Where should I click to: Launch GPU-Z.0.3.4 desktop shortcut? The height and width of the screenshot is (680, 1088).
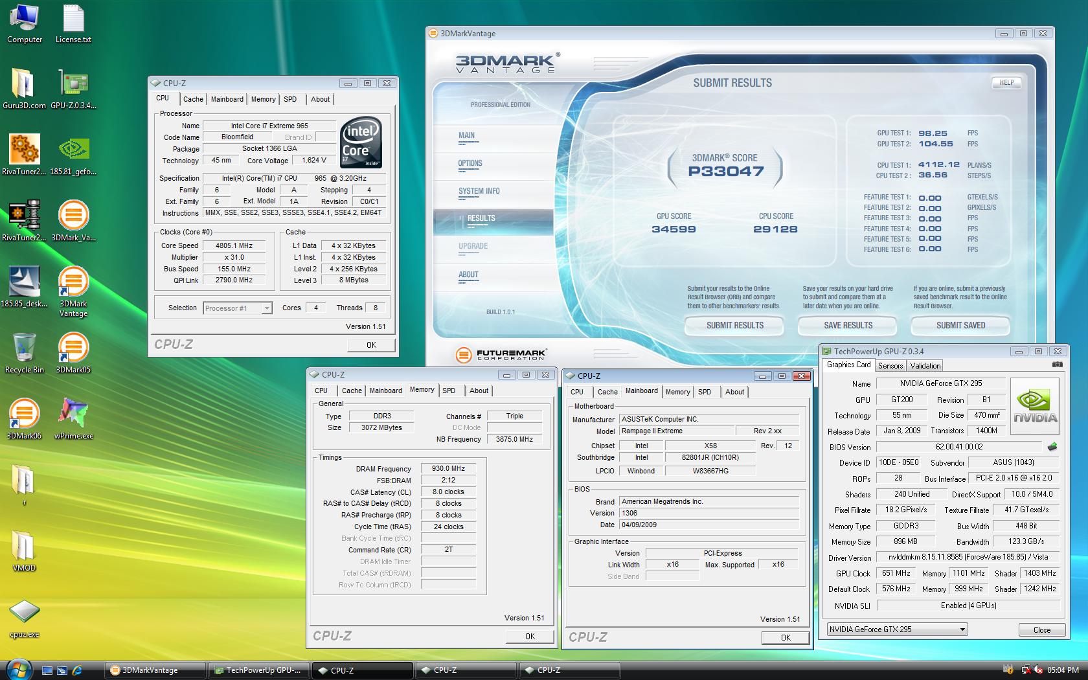[x=73, y=89]
